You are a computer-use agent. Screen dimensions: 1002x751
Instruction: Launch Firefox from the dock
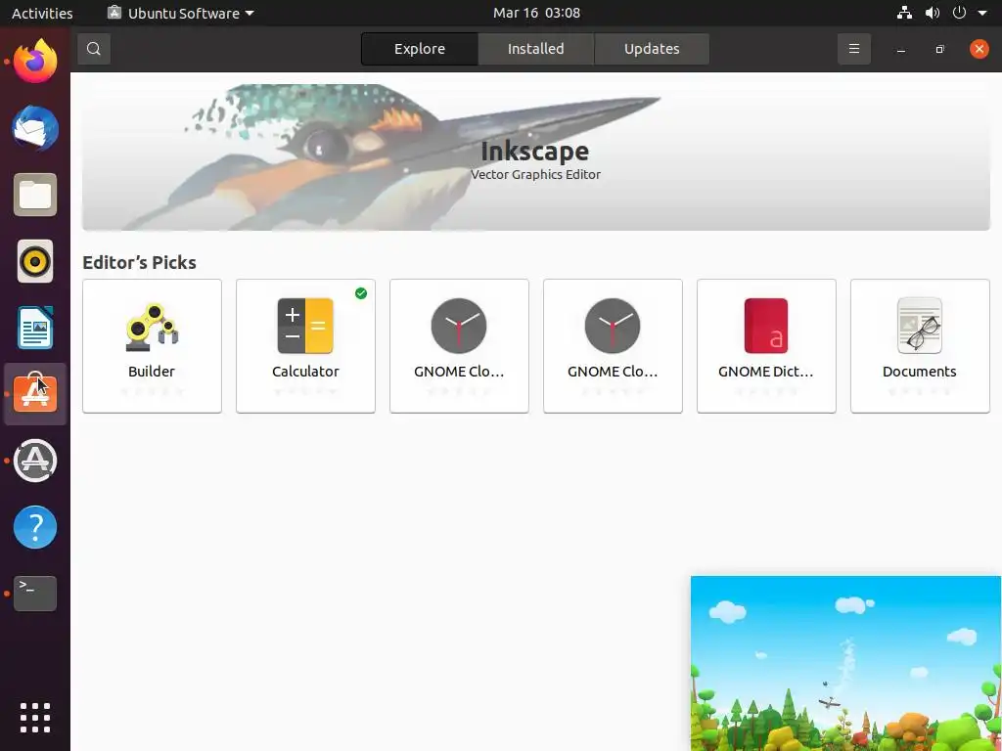point(35,62)
